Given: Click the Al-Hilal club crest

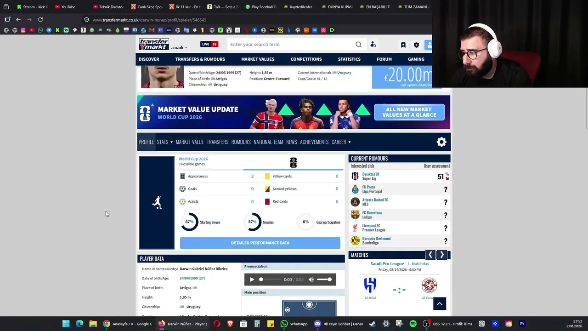Looking at the screenshot, I should click(370, 285).
